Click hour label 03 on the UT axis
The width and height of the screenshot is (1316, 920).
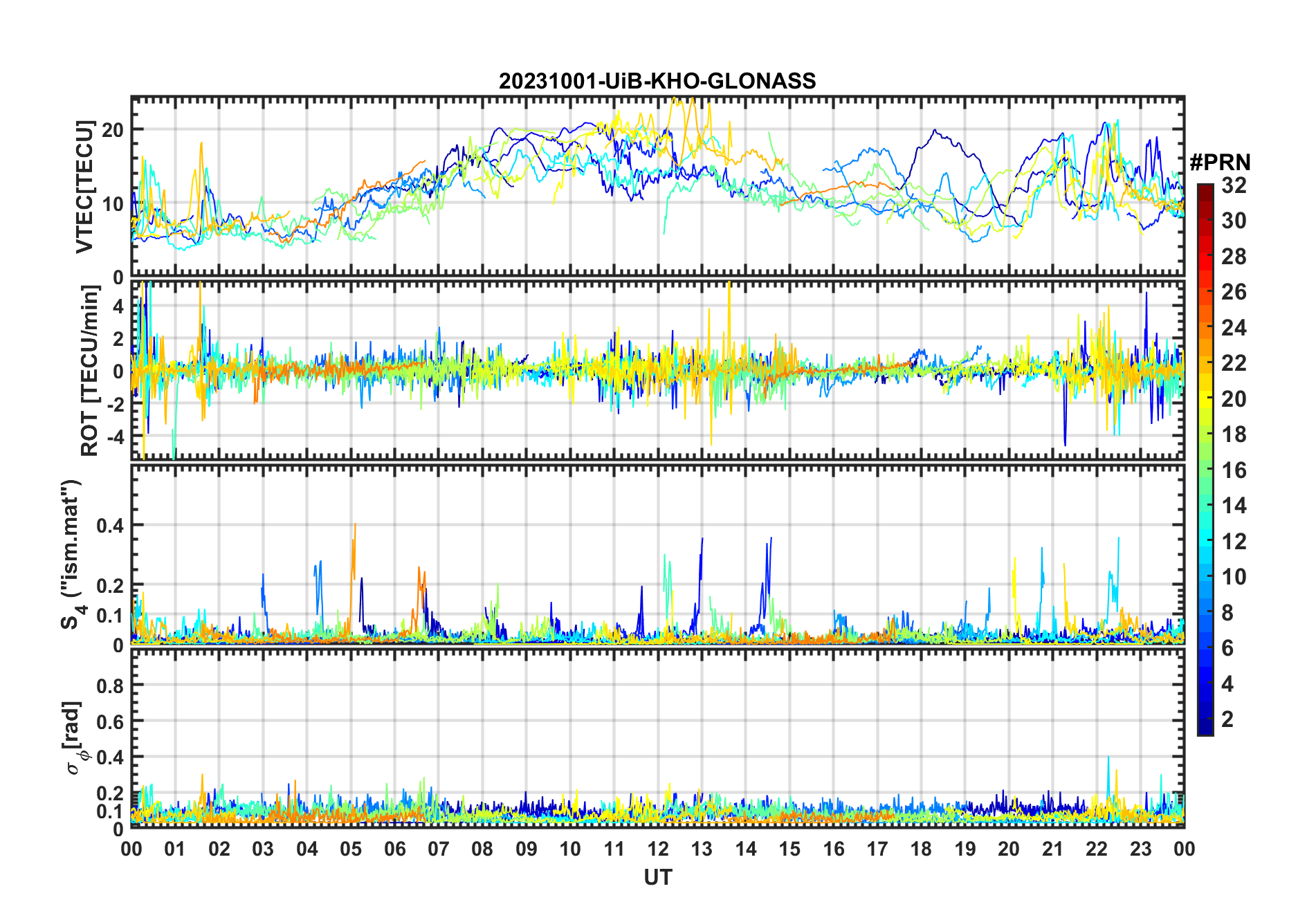point(263,849)
